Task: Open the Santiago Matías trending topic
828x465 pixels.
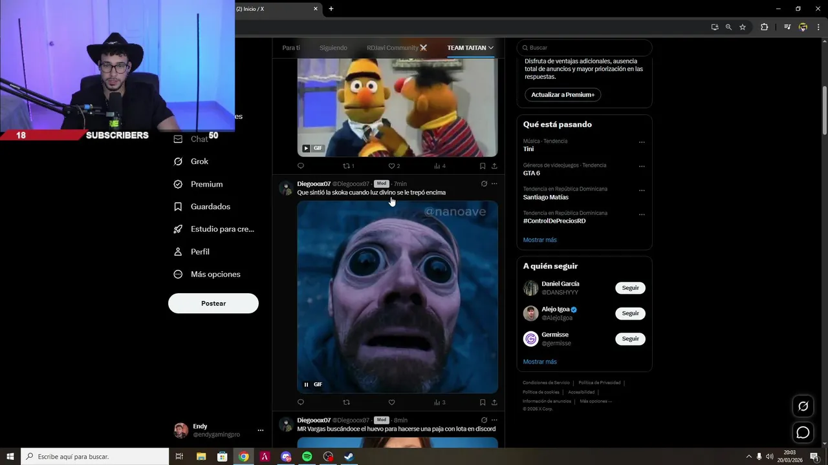Action: 546,197
